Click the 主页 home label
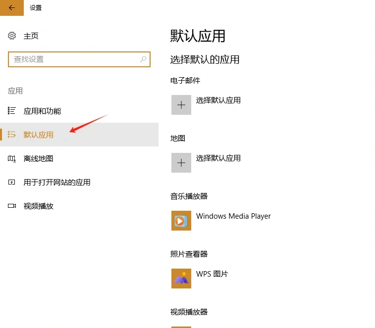Screen dimensions: 375x328 point(31,36)
